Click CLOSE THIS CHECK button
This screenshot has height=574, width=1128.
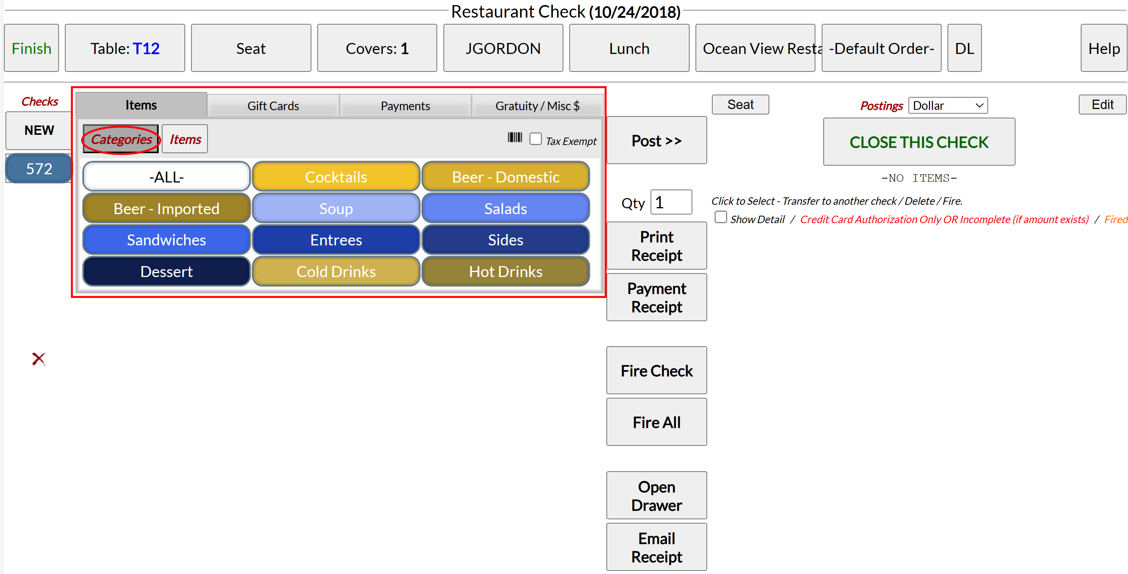click(x=919, y=142)
